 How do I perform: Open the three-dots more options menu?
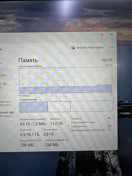click(112, 47)
